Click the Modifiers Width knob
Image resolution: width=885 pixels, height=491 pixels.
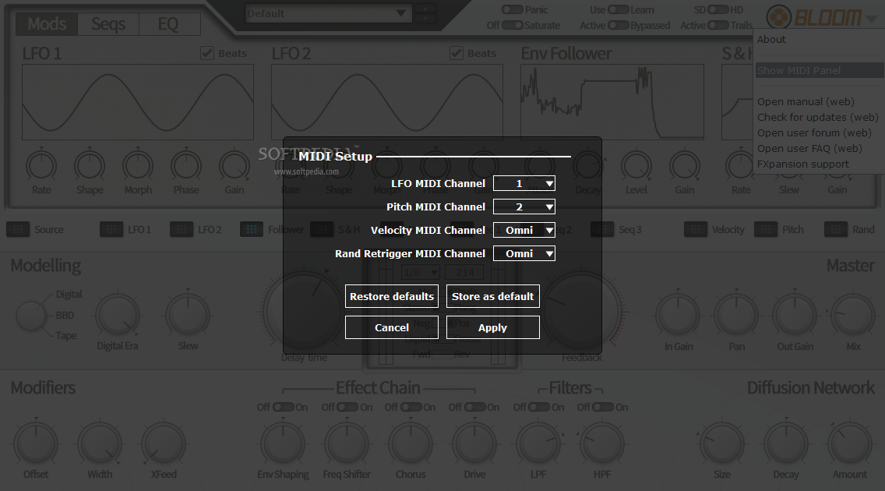point(100,443)
